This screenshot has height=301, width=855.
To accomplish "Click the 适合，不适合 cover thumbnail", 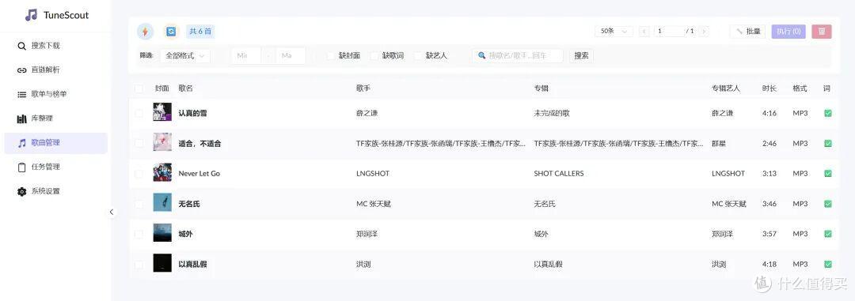I will 162,142.
